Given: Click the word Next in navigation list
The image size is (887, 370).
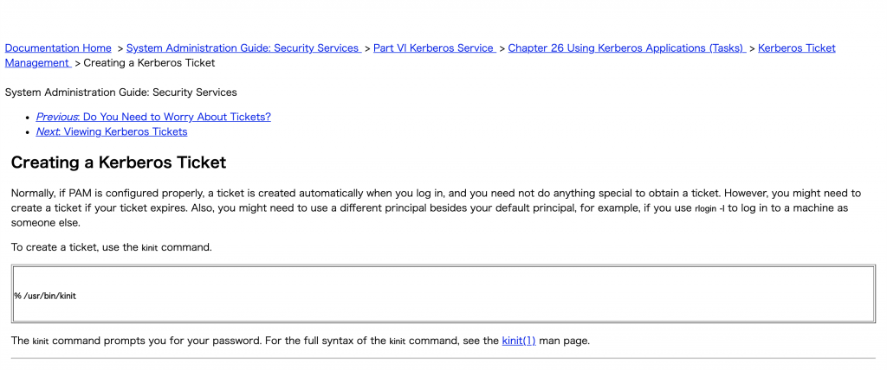Looking at the screenshot, I should click(x=48, y=131).
